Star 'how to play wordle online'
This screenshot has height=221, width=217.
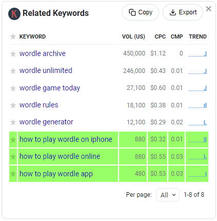13,157
